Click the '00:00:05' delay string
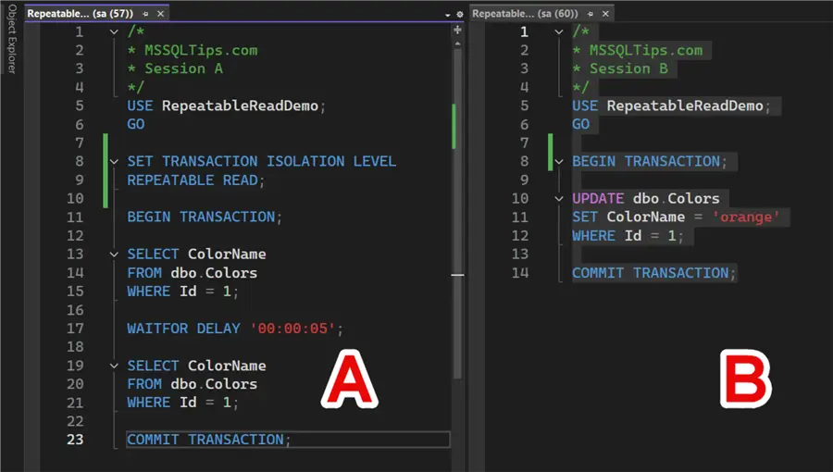833x472 pixels. [x=292, y=329]
